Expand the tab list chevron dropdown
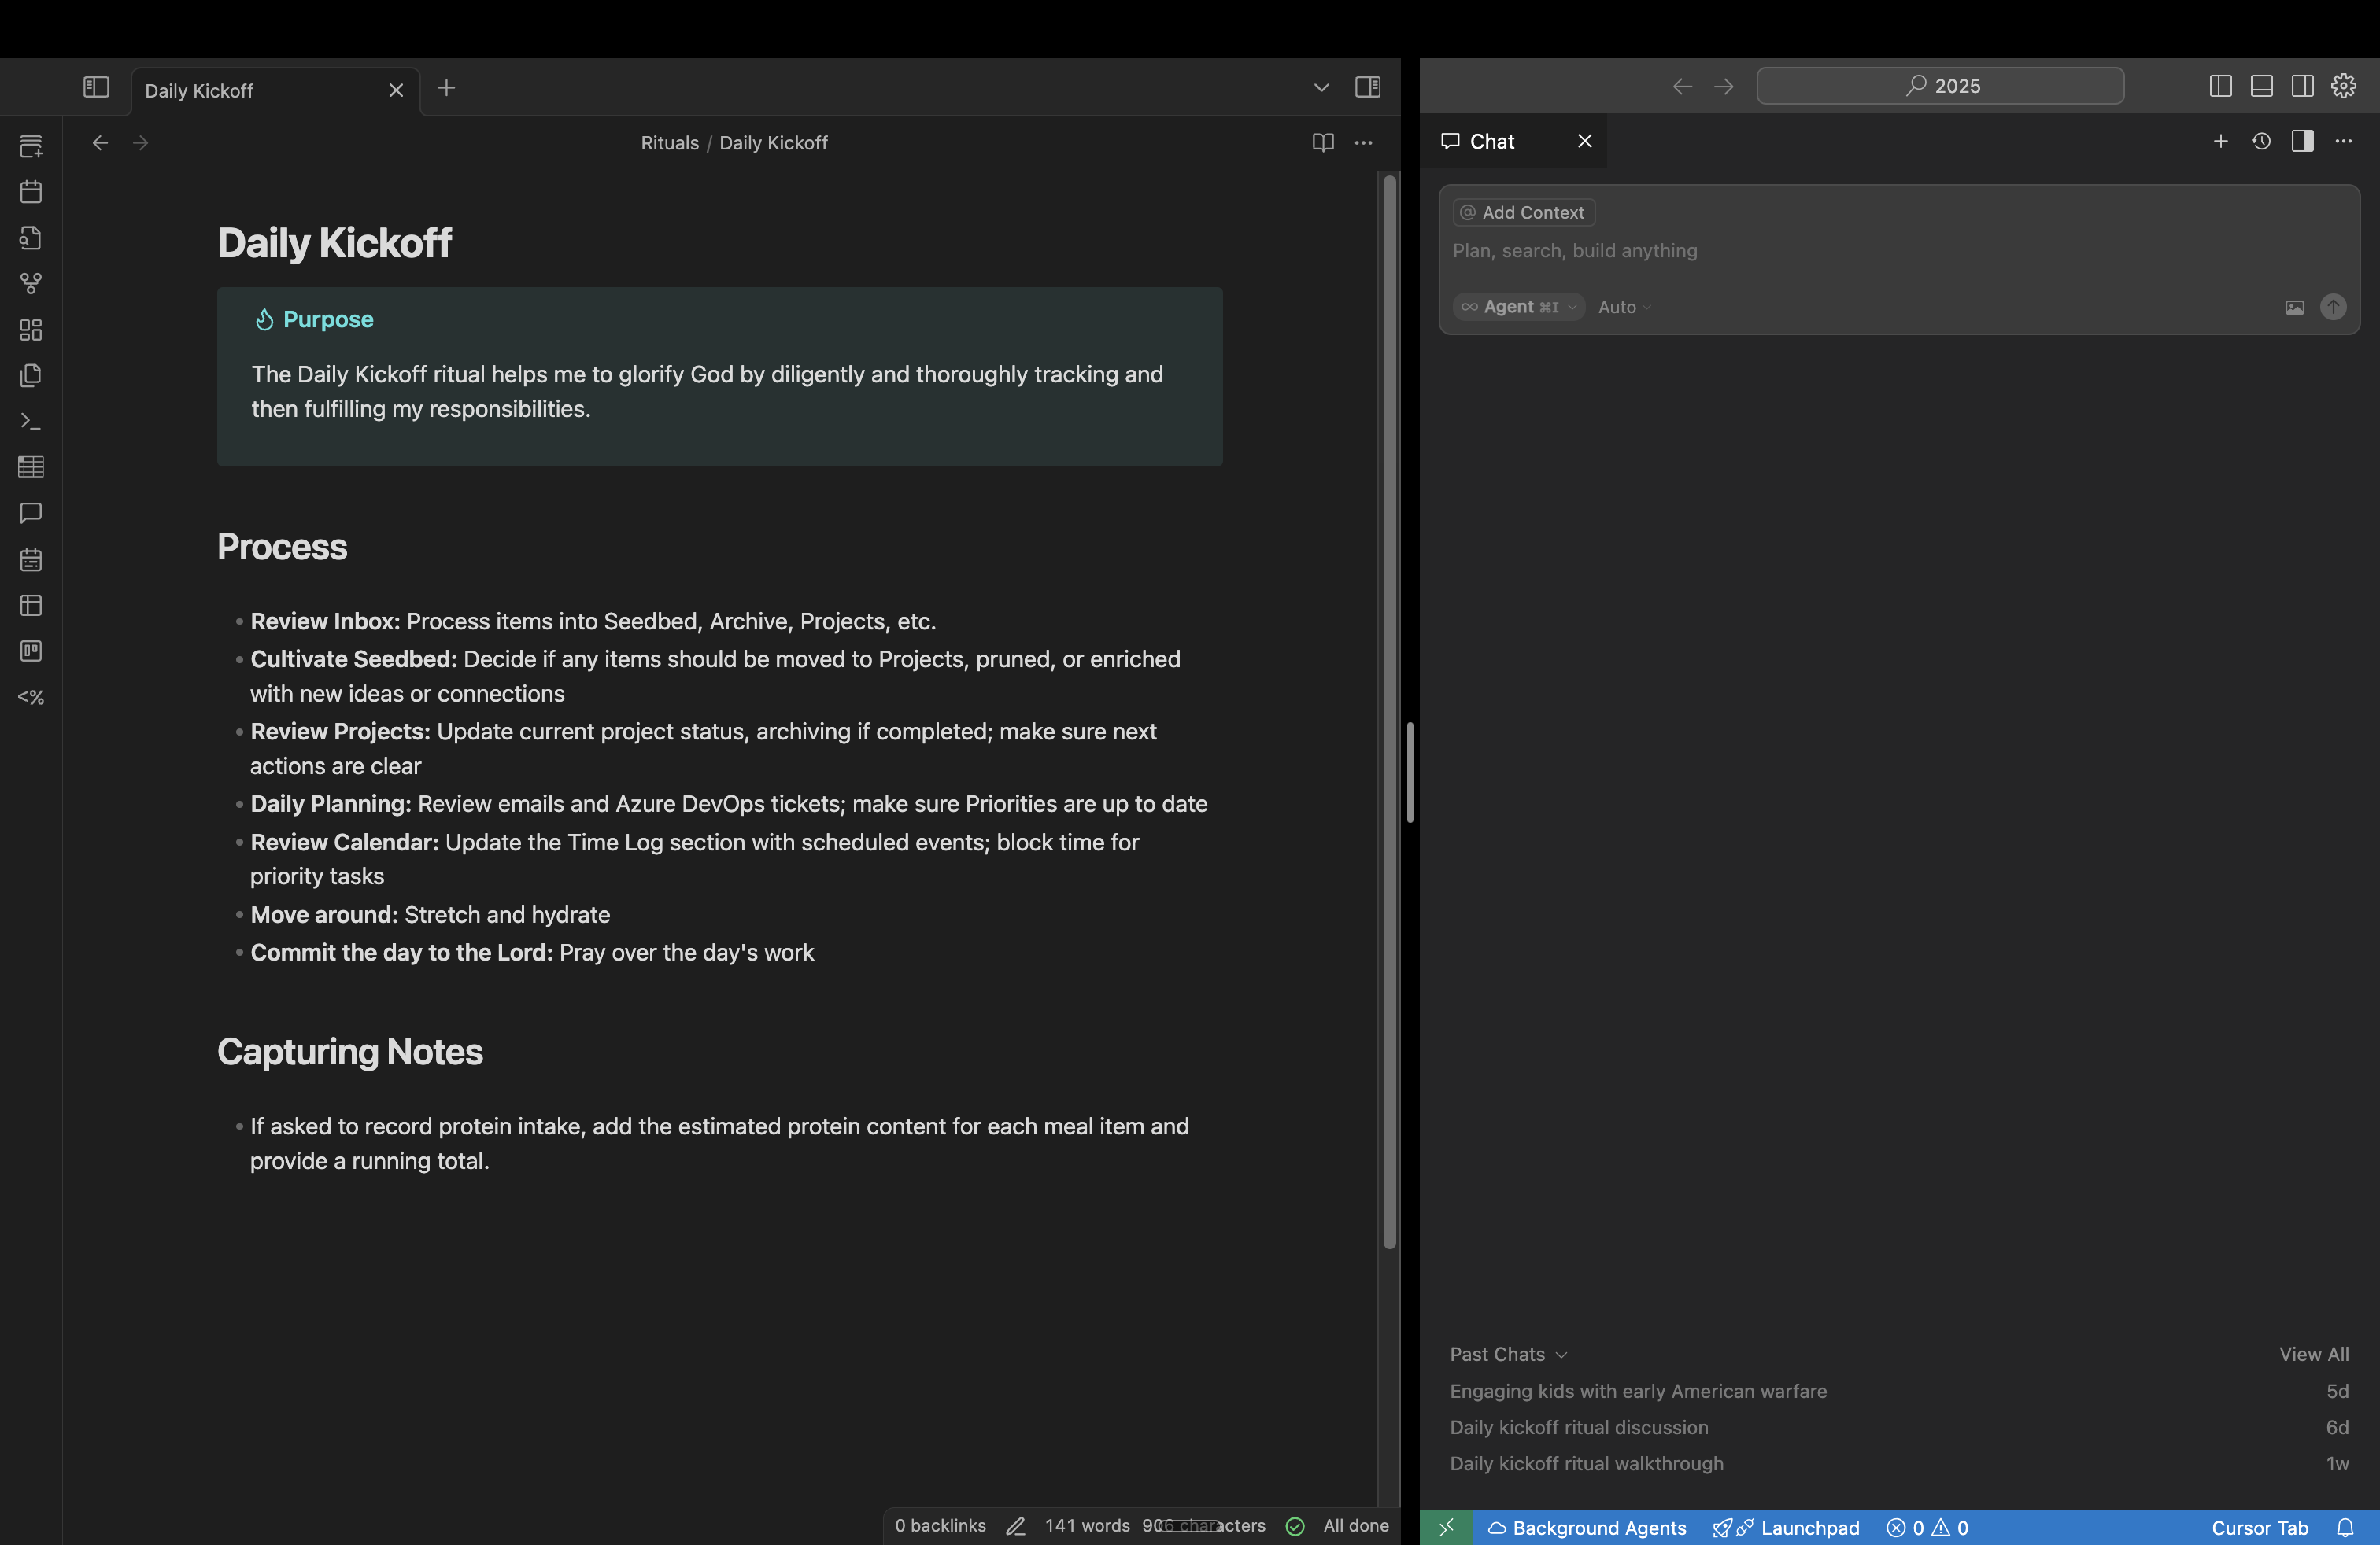Screen dimensions: 2380x1545 [1321, 87]
